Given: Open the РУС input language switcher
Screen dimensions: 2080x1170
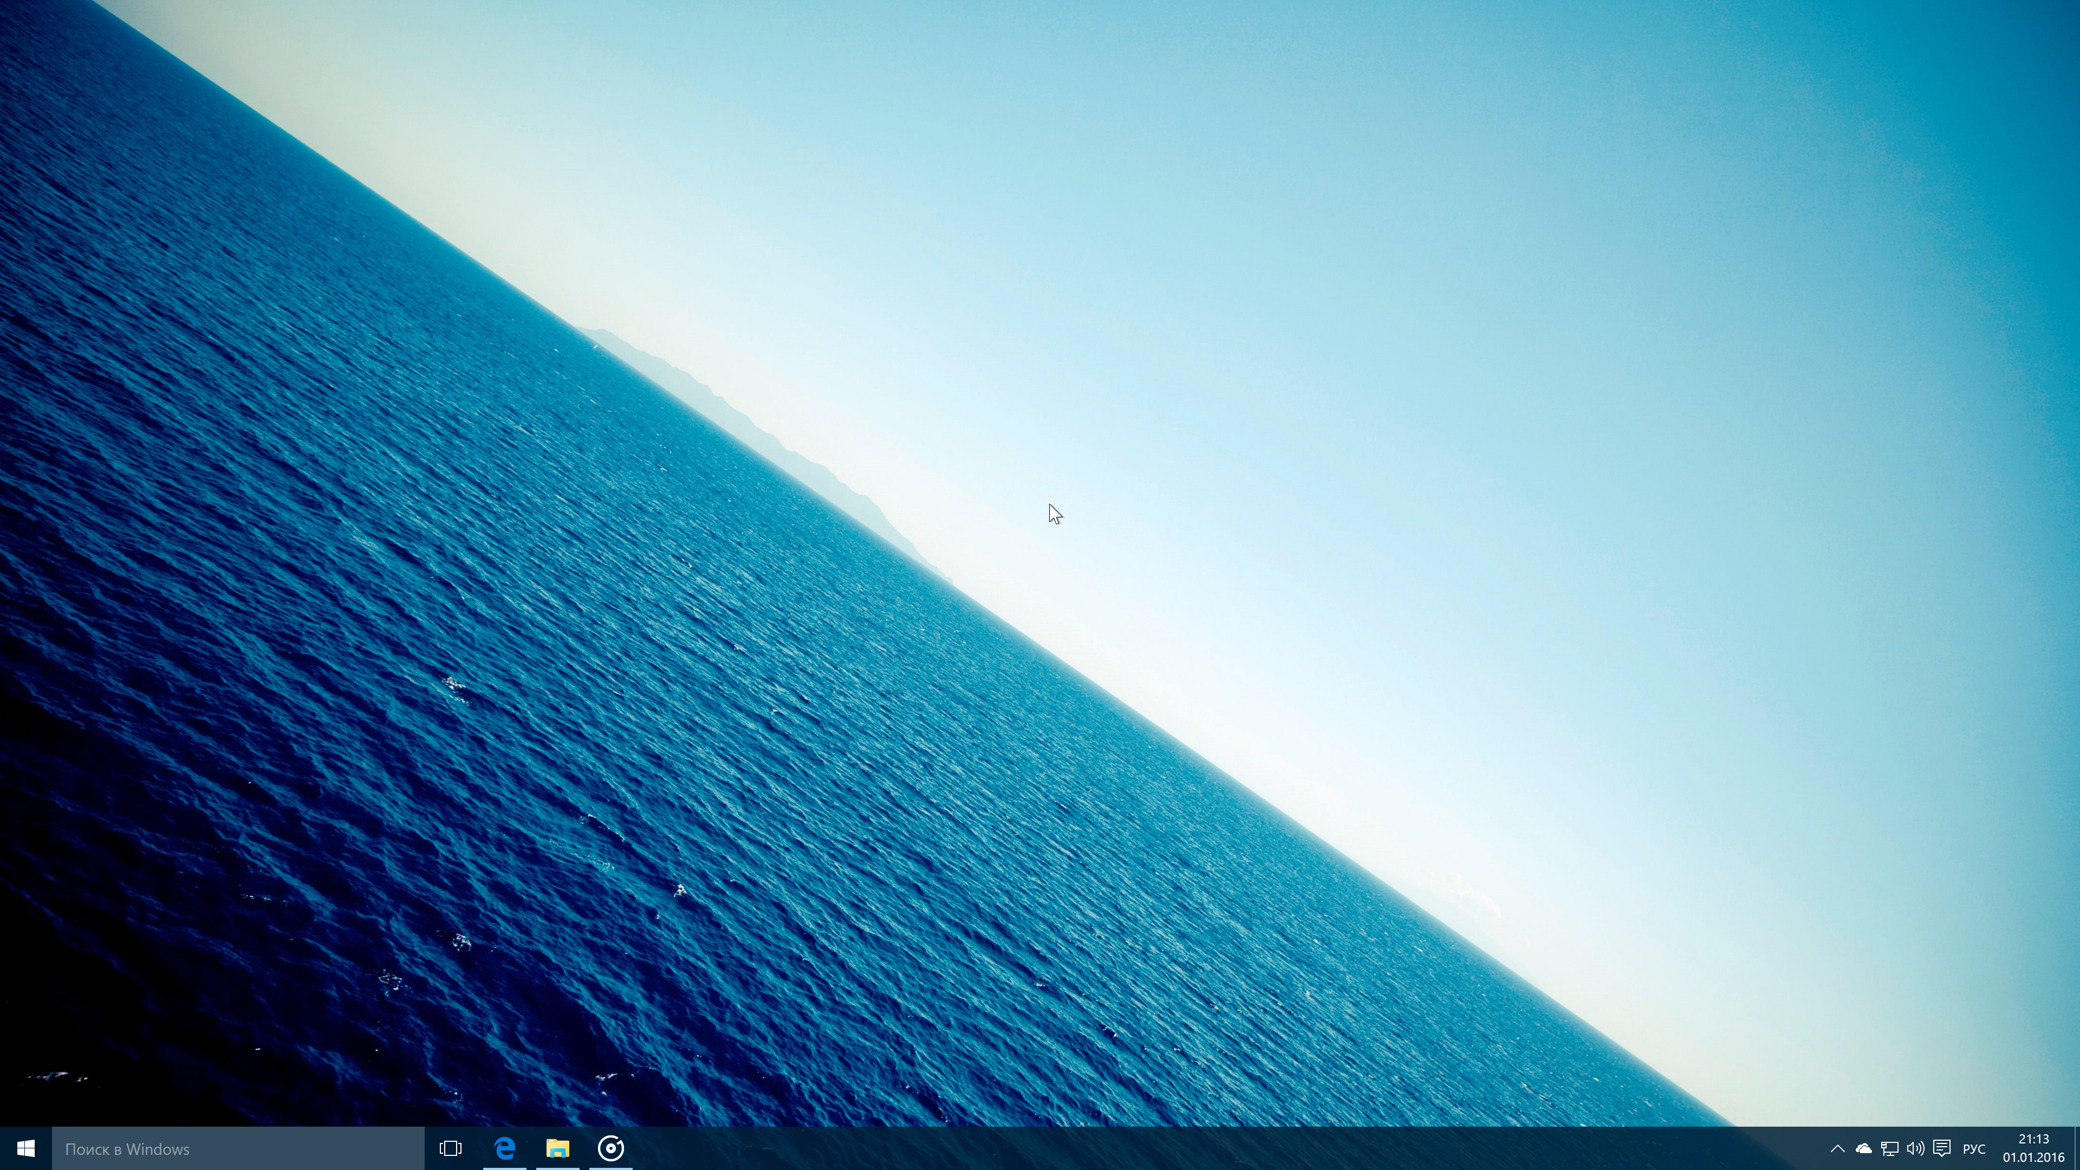Looking at the screenshot, I should 1974,1148.
